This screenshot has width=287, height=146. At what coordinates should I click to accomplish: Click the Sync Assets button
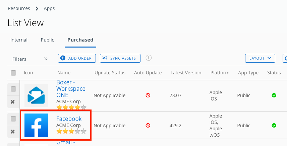[120, 58]
